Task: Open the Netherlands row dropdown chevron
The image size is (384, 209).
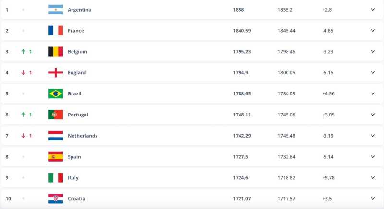Action: click(x=372, y=136)
